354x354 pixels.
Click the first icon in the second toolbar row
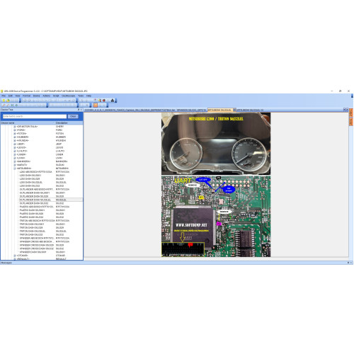click(4, 105)
